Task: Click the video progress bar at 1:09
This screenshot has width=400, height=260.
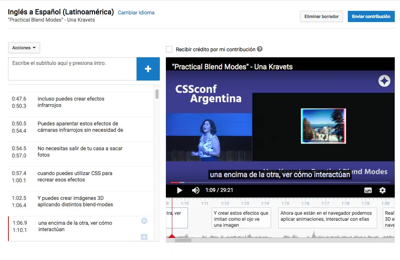Action: click(x=180, y=181)
